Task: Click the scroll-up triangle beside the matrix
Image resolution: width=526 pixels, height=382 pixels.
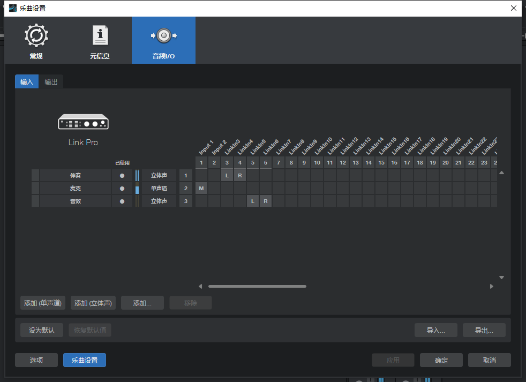Action: pos(501,173)
